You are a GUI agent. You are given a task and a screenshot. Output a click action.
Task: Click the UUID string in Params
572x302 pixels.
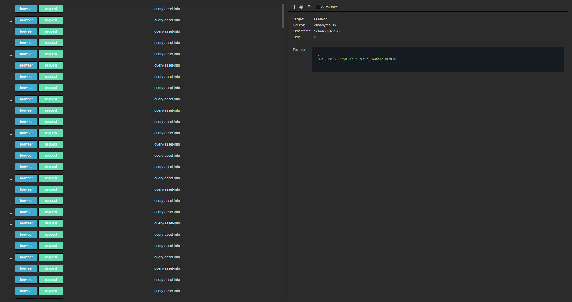[x=357, y=59]
